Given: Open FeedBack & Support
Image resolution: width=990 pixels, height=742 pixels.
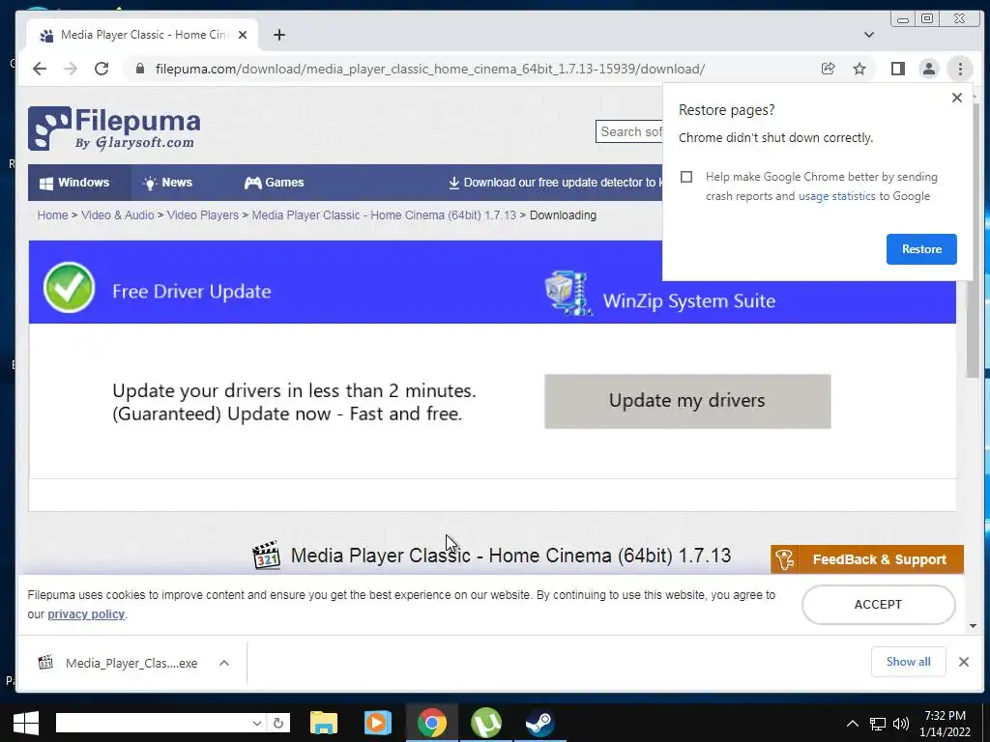Looking at the screenshot, I should [x=867, y=559].
